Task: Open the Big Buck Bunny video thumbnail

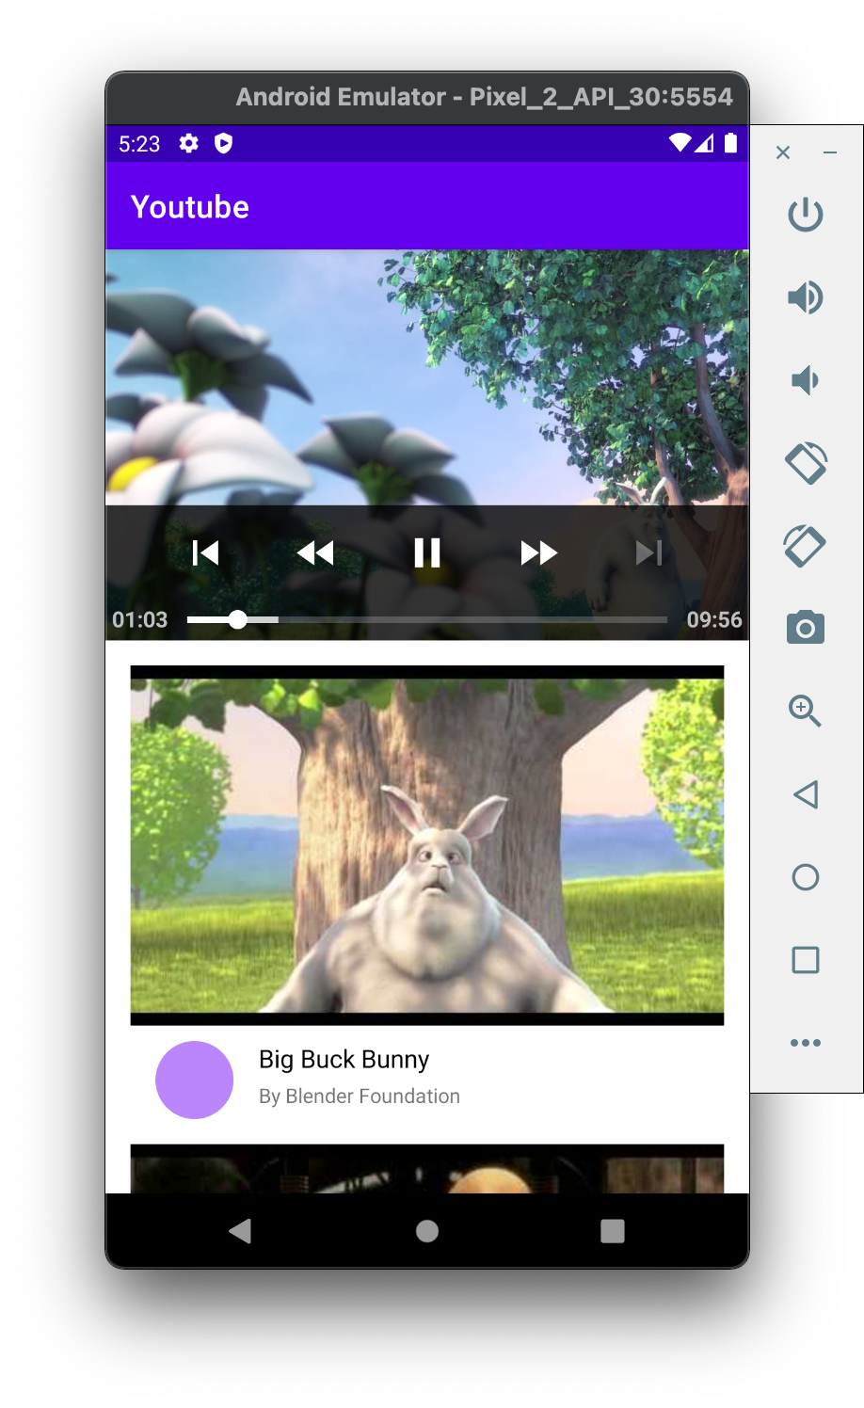Action: point(427,845)
